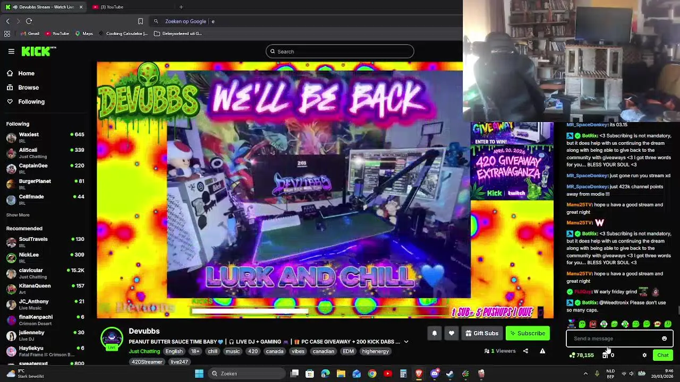The width and height of the screenshot is (680, 382).
Task: Open JC_Anthony recommended channel
Action: click(x=45, y=304)
